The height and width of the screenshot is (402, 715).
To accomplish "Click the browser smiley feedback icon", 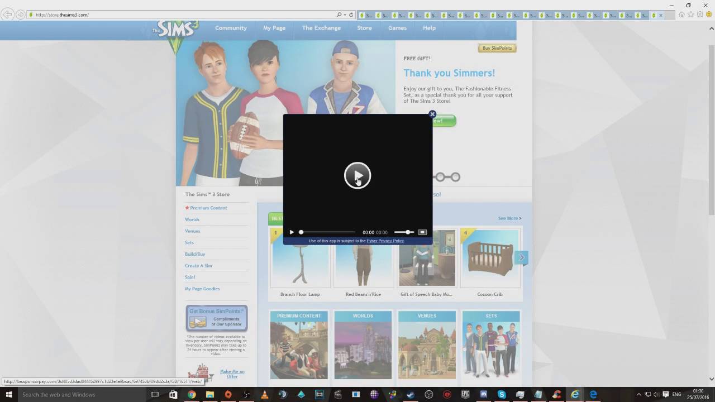I will point(709,15).
